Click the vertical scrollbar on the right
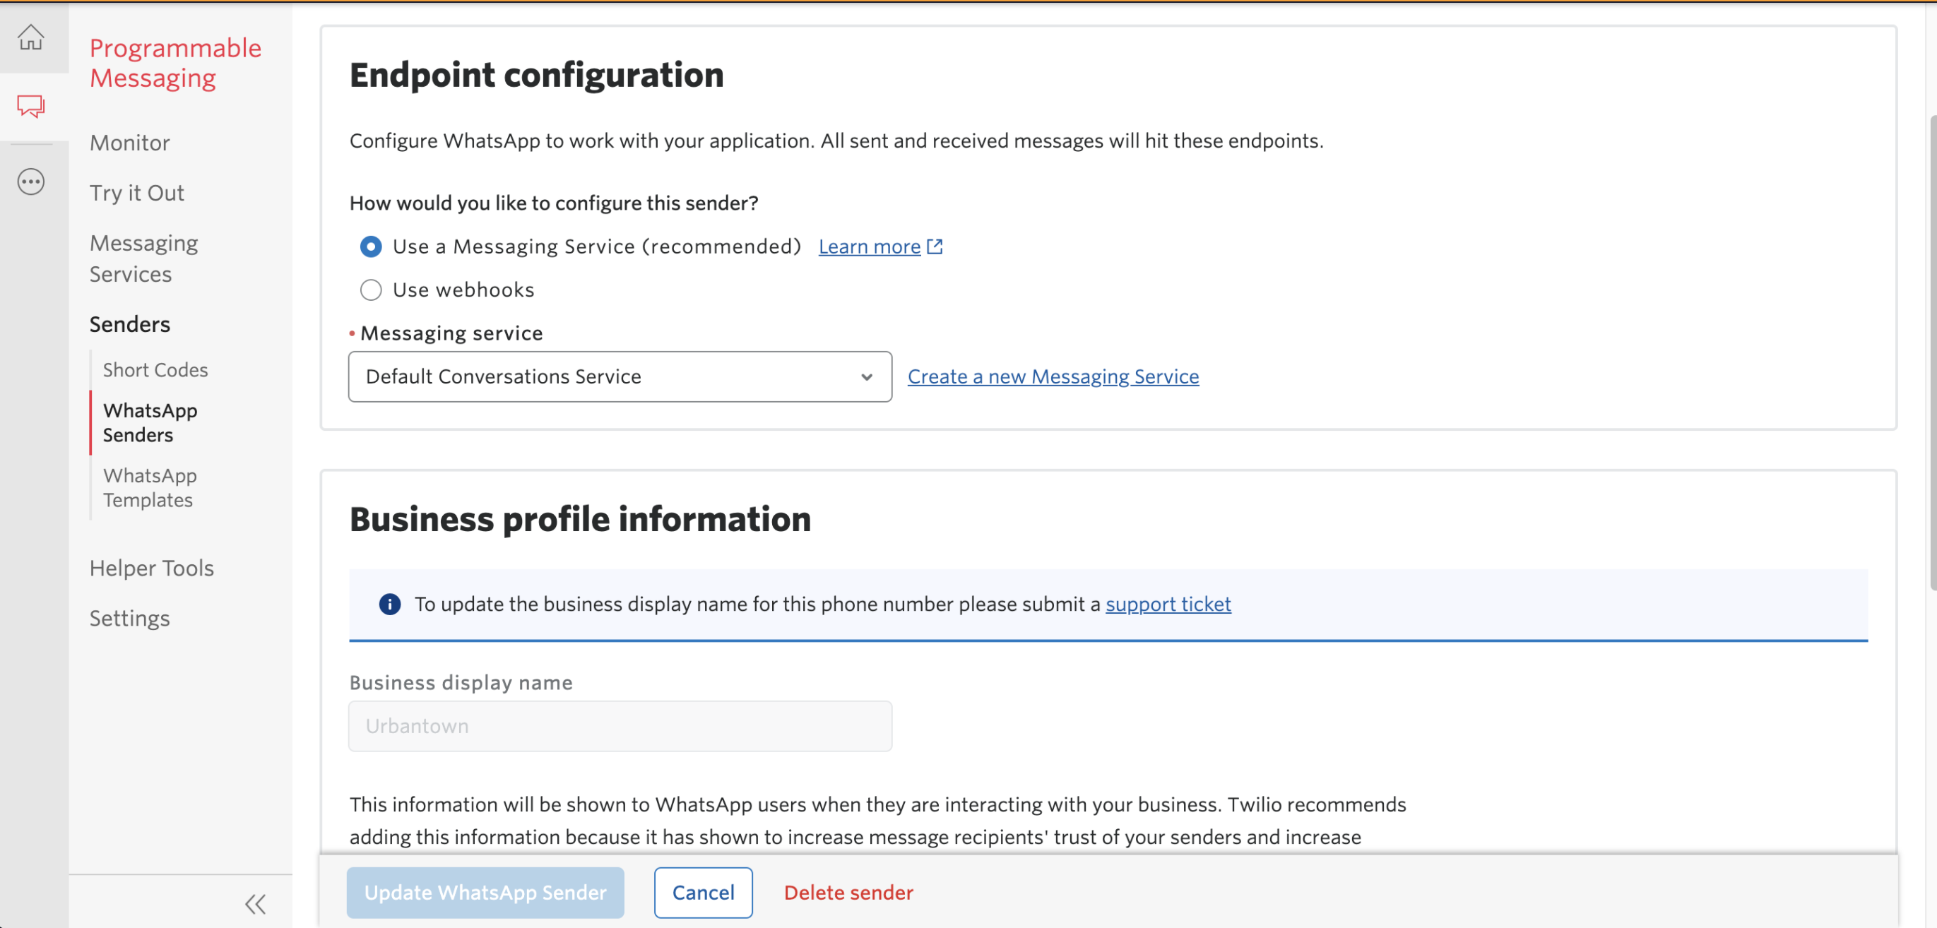This screenshot has width=1937, height=928. [1929, 338]
